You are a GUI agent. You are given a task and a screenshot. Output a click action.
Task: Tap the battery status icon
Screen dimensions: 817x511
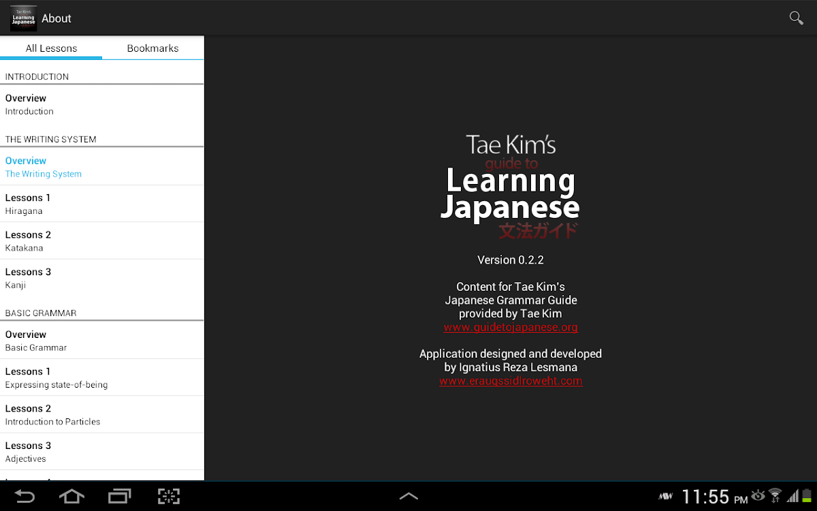807,496
